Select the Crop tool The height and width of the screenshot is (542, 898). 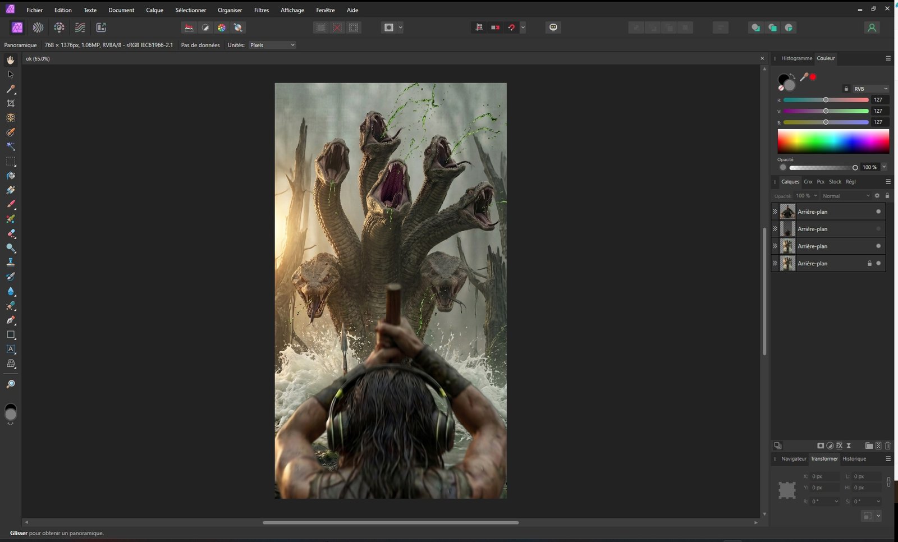click(x=11, y=103)
